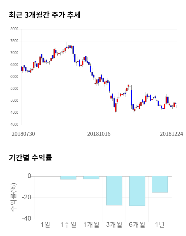Click the 수익률(%) vertical axis title
This screenshot has height=236, width=186.
click(x=14, y=198)
